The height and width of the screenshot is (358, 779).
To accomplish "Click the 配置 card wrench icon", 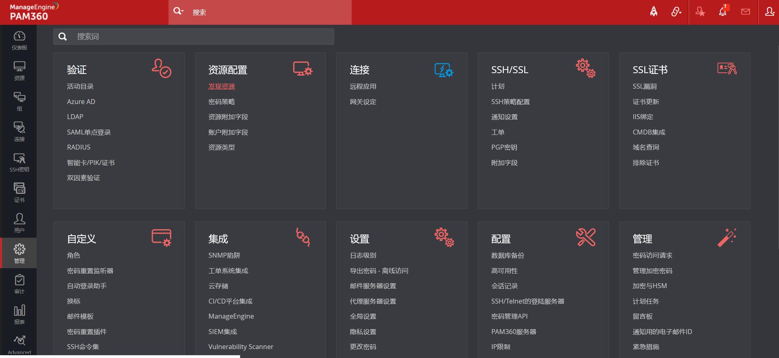I will point(586,237).
